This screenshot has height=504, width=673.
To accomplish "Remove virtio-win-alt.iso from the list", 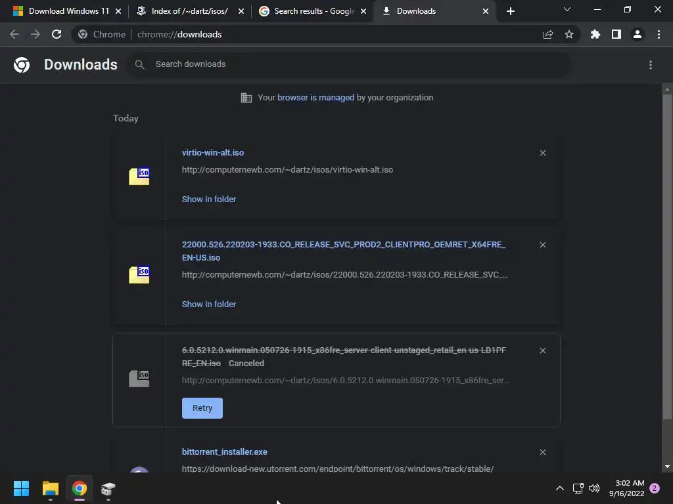I will (x=542, y=153).
